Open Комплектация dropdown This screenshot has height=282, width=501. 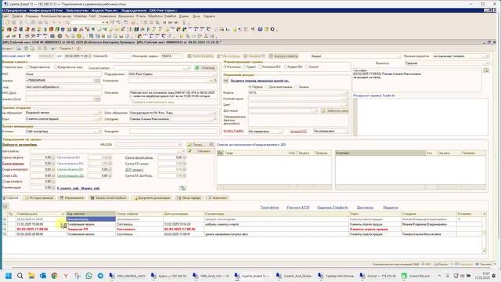coord(346,99)
